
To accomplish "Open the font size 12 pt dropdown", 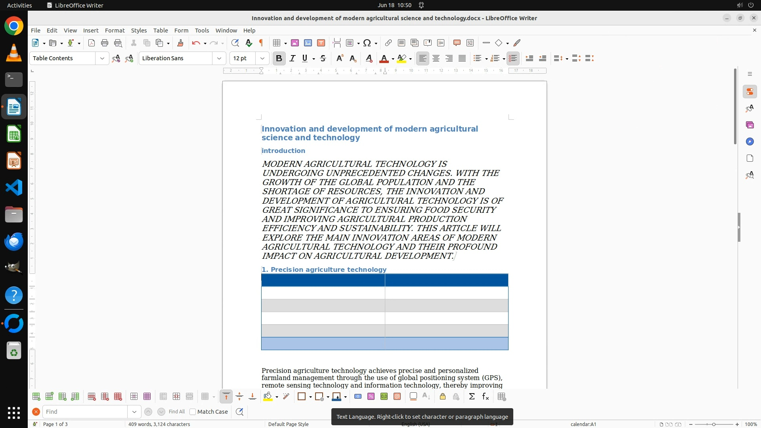I will click(x=262, y=58).
